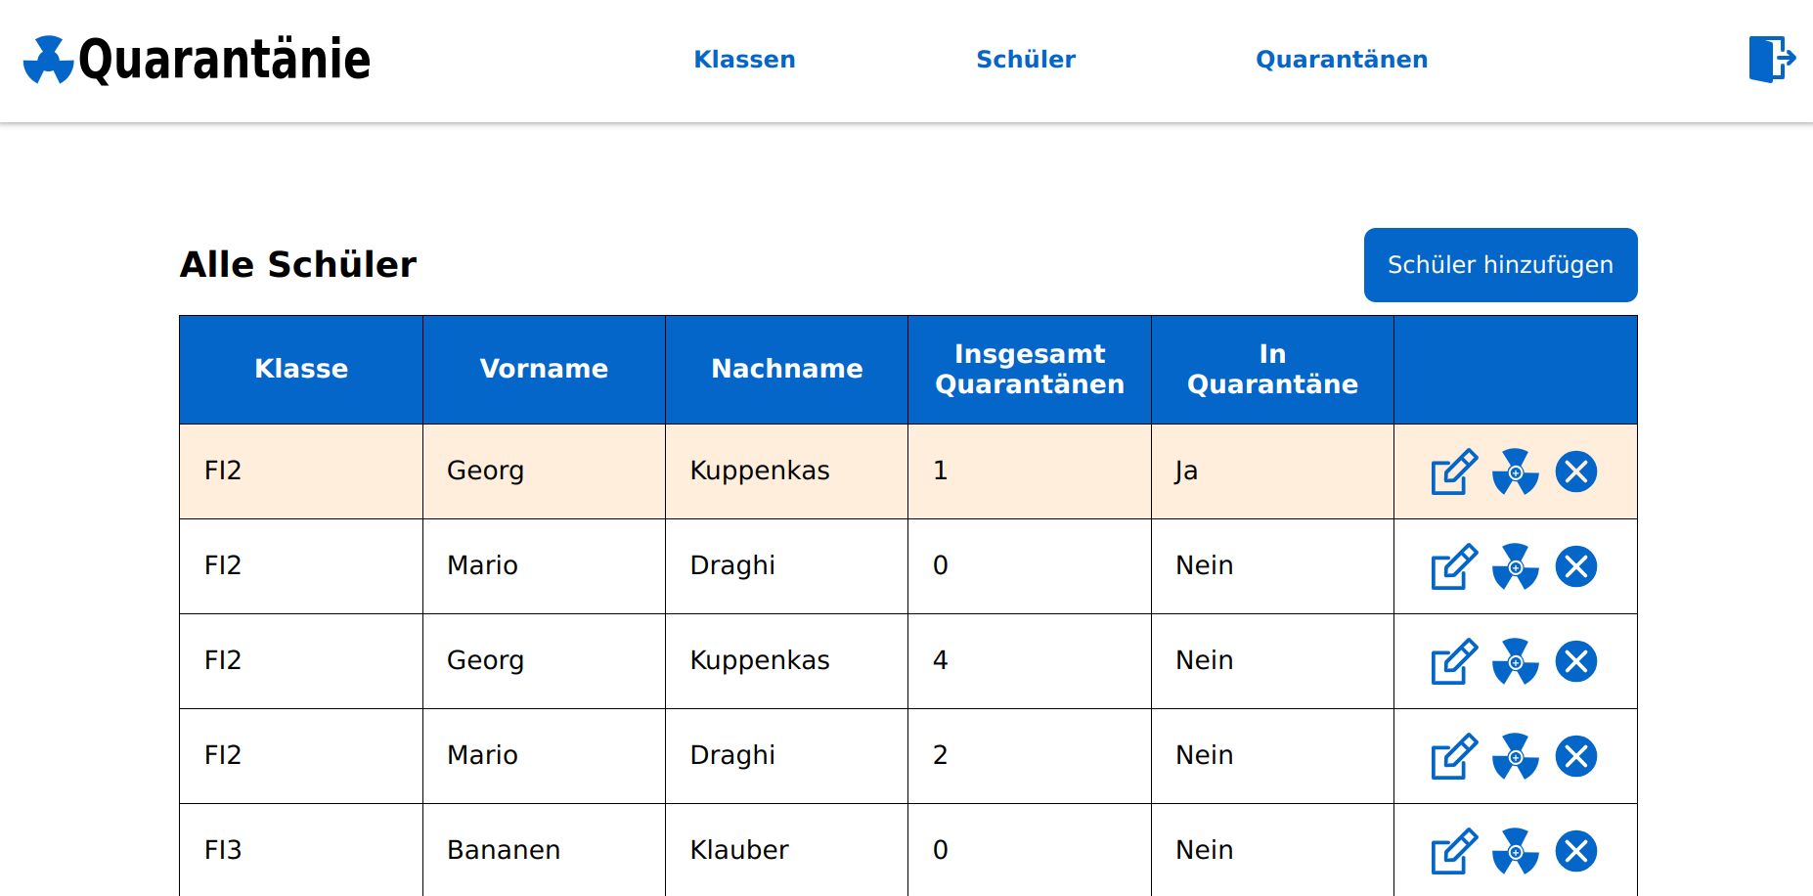Add quarantine for the highlighted Georg Kuppenkas
Image resolution: width=1813 pixels, height=896 pixels.
pyautogui.click(x=1515, y=471)
